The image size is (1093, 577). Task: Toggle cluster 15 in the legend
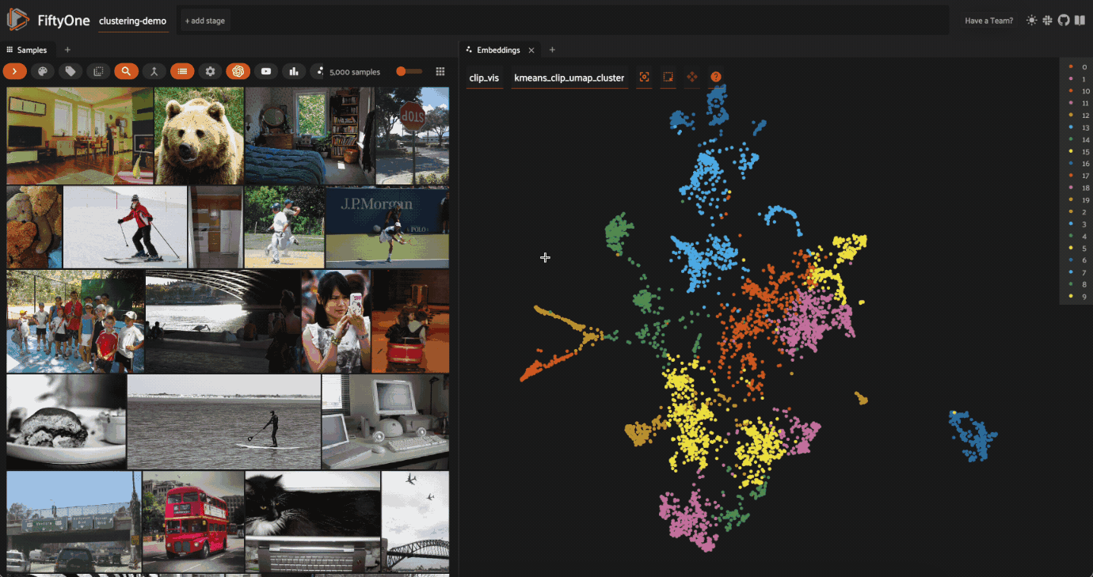point(1078,151)
